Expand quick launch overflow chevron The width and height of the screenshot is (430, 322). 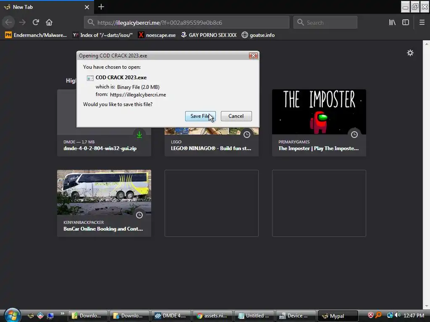pos(62,314)
